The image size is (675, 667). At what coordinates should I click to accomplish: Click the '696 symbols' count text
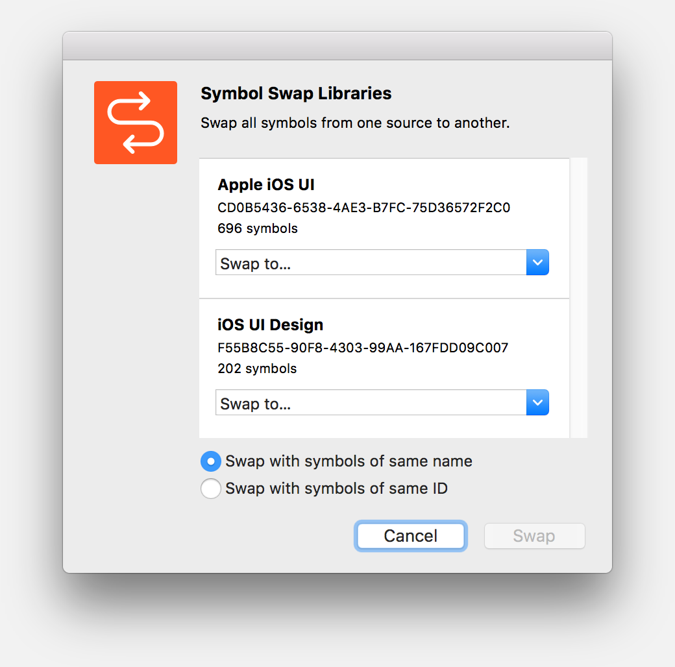point(258,228)
